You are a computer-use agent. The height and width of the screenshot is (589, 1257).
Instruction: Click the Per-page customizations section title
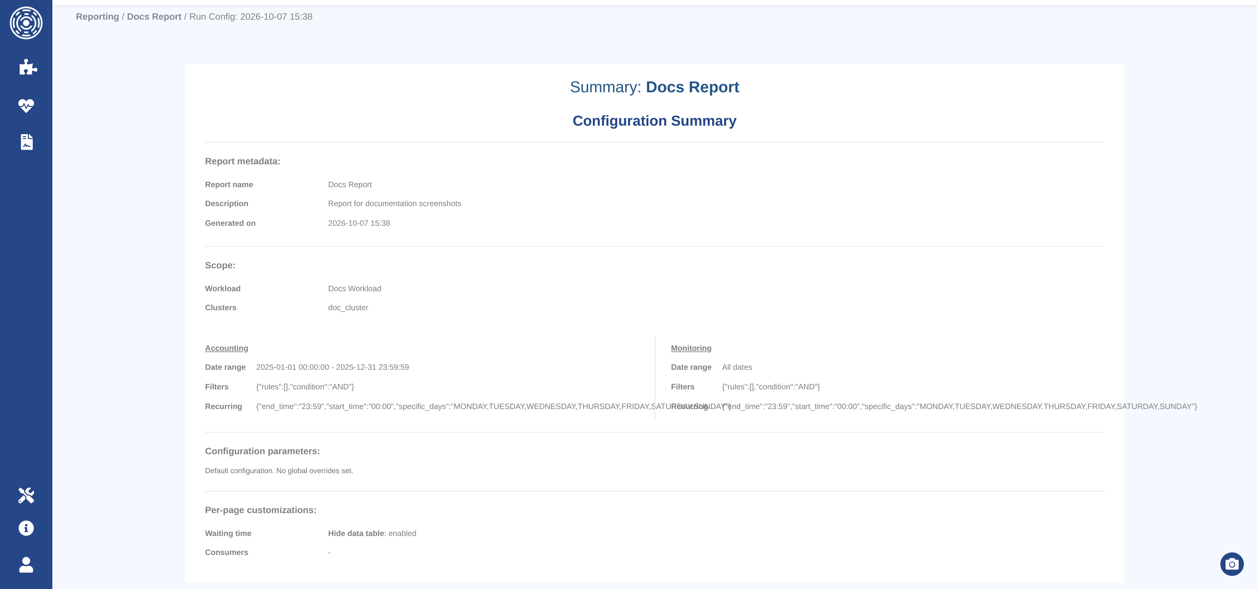tap(261, 510)
